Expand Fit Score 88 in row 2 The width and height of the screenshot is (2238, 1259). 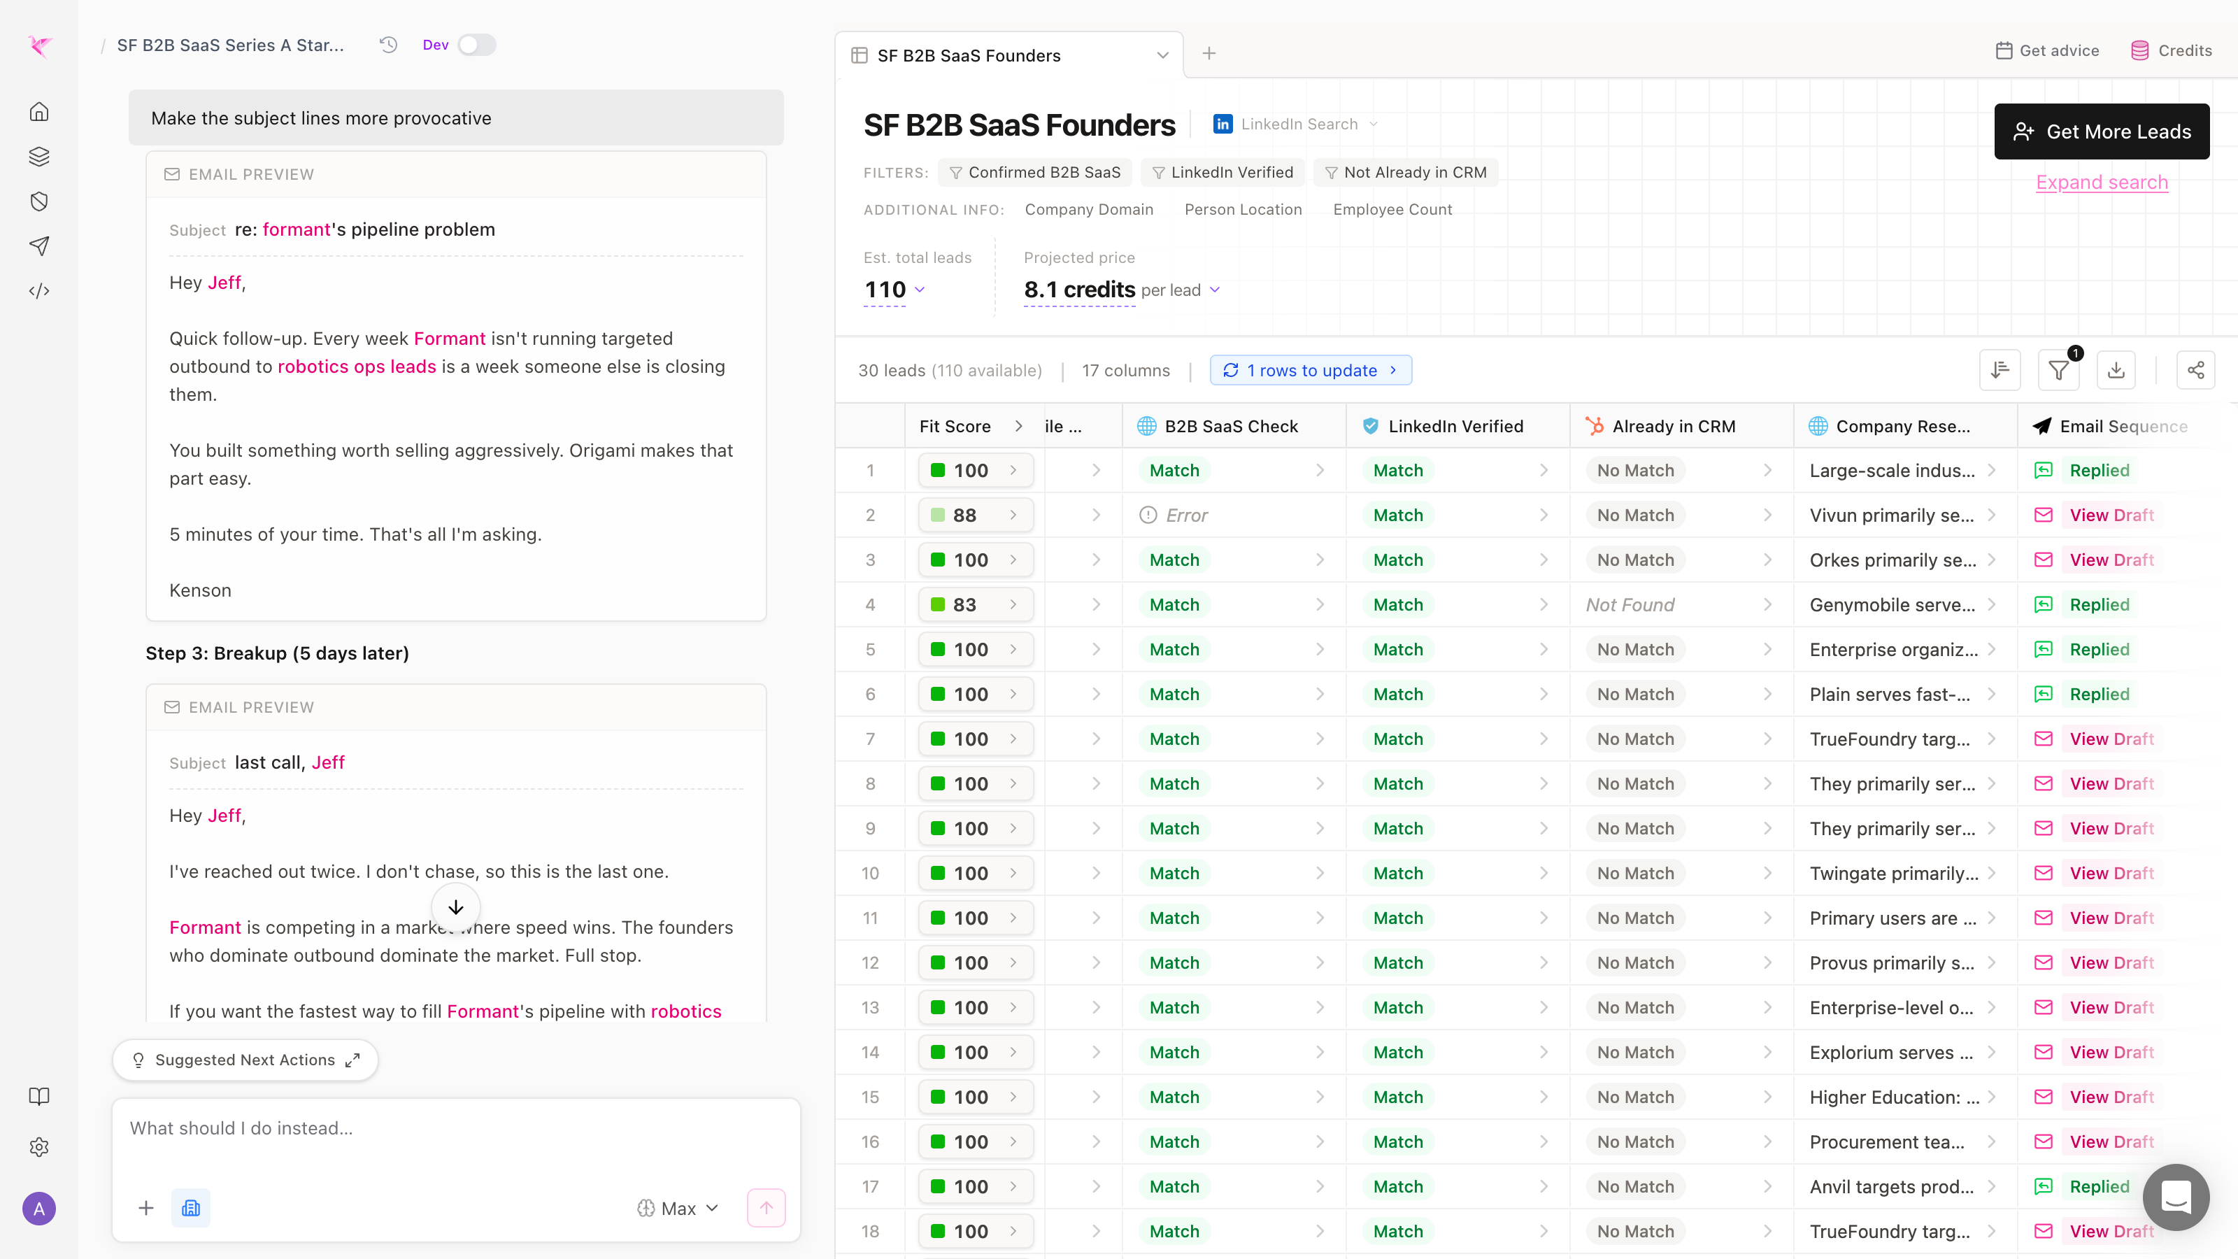tap(1013, 515)
